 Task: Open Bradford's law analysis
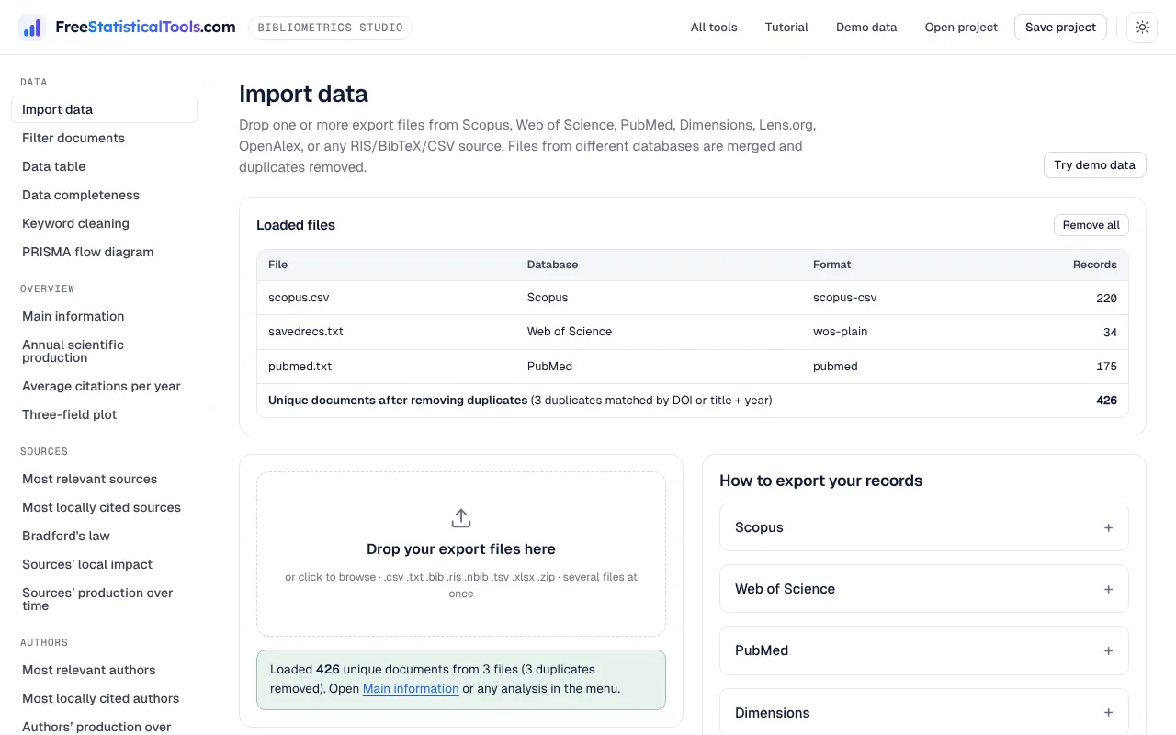104,536
